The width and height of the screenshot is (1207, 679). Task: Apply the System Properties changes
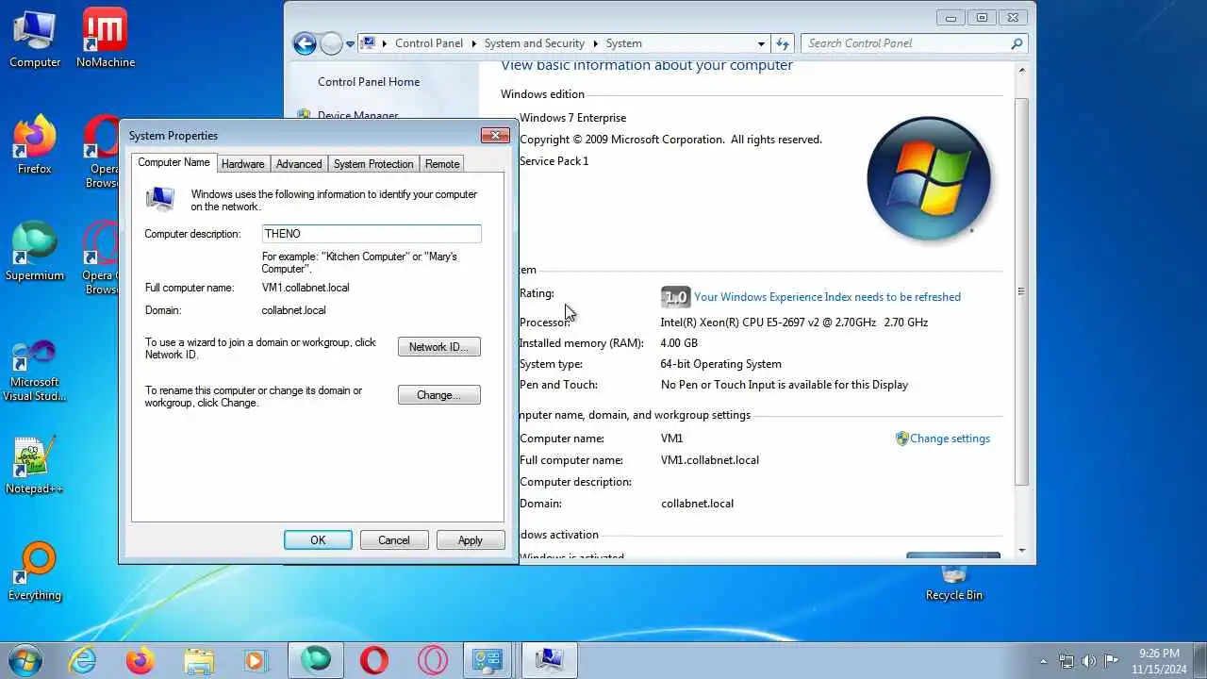(470, 540)
